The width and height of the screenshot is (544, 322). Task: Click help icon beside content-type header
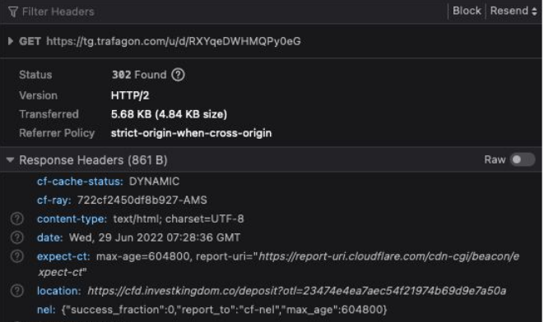(17, 218)
